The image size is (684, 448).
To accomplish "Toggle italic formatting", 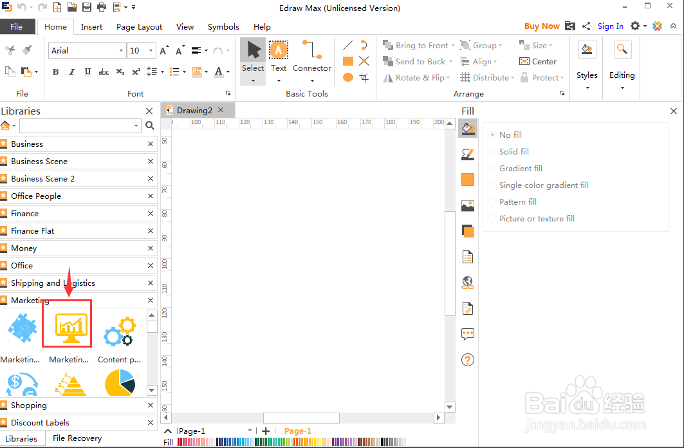I will (71, 71).
